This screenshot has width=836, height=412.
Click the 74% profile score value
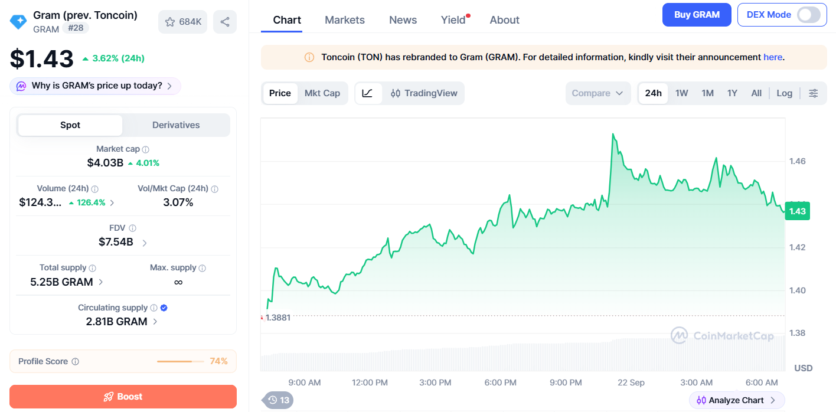[218, 361]
